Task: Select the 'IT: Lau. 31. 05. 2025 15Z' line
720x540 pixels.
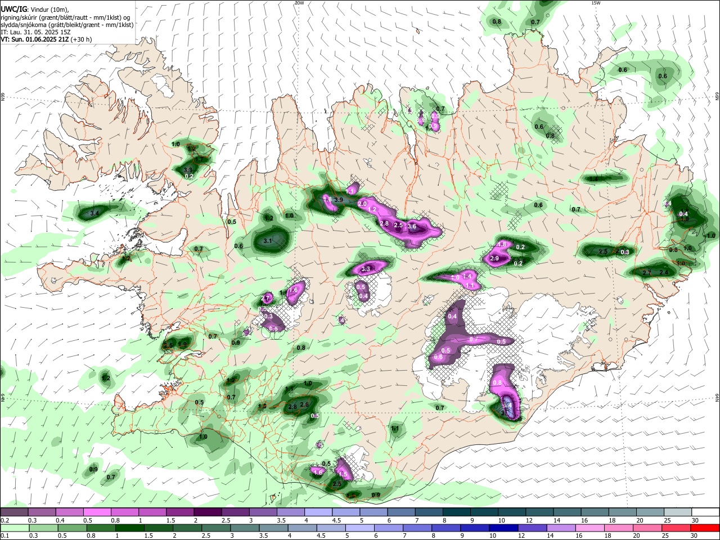Action: (35, 32)
